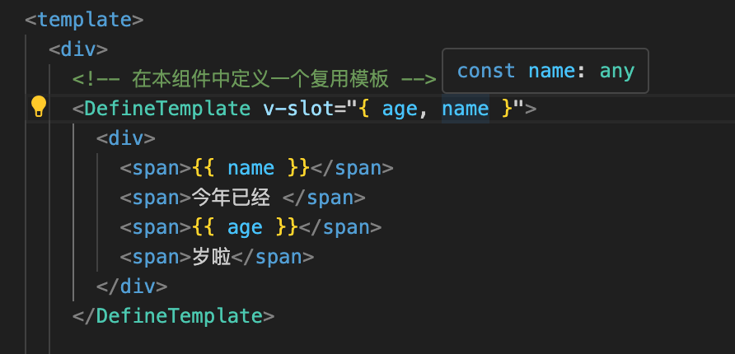The height and width of the screenshot is (354, 735).
Task: Click the age variable in v-slot
Action: click(400, 109)
